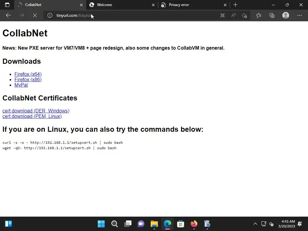Open the clock showing 4:45 AM
This screenshot has width=308, height=231.
pyautogui.click(x=287, y=224)
